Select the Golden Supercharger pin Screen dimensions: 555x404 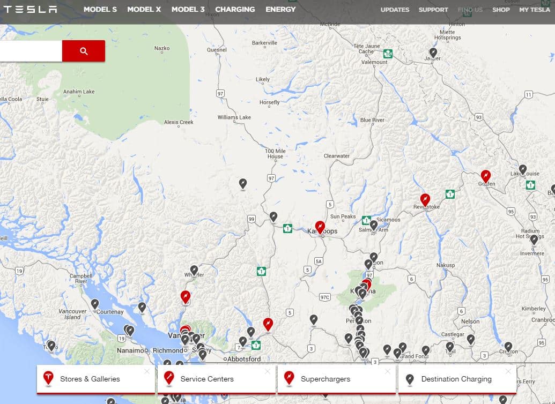tap(486, 176)
